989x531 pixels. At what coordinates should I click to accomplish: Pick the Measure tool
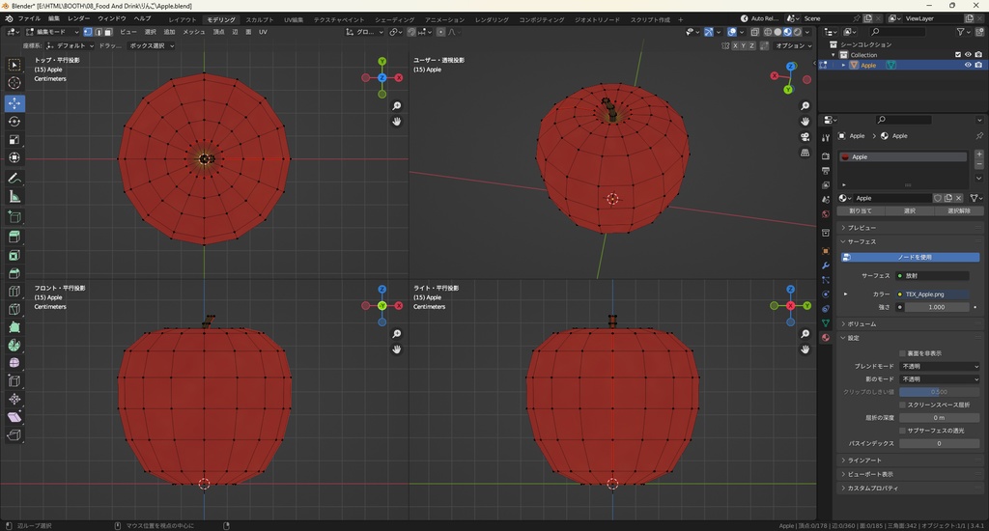14,197
